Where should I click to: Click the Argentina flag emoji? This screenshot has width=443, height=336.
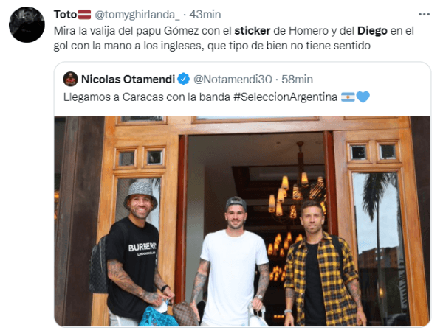[348, 97]
